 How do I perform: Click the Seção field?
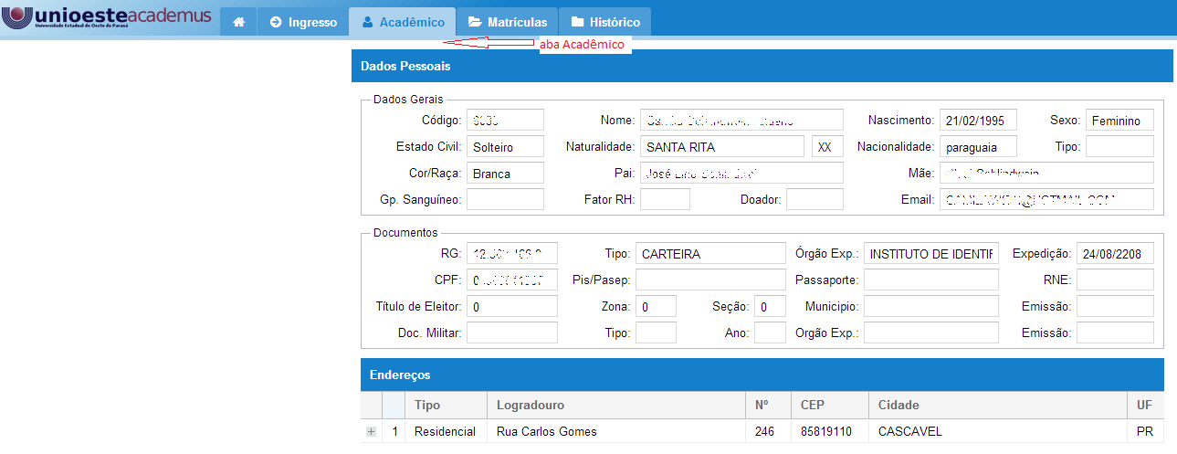point(770,307)
